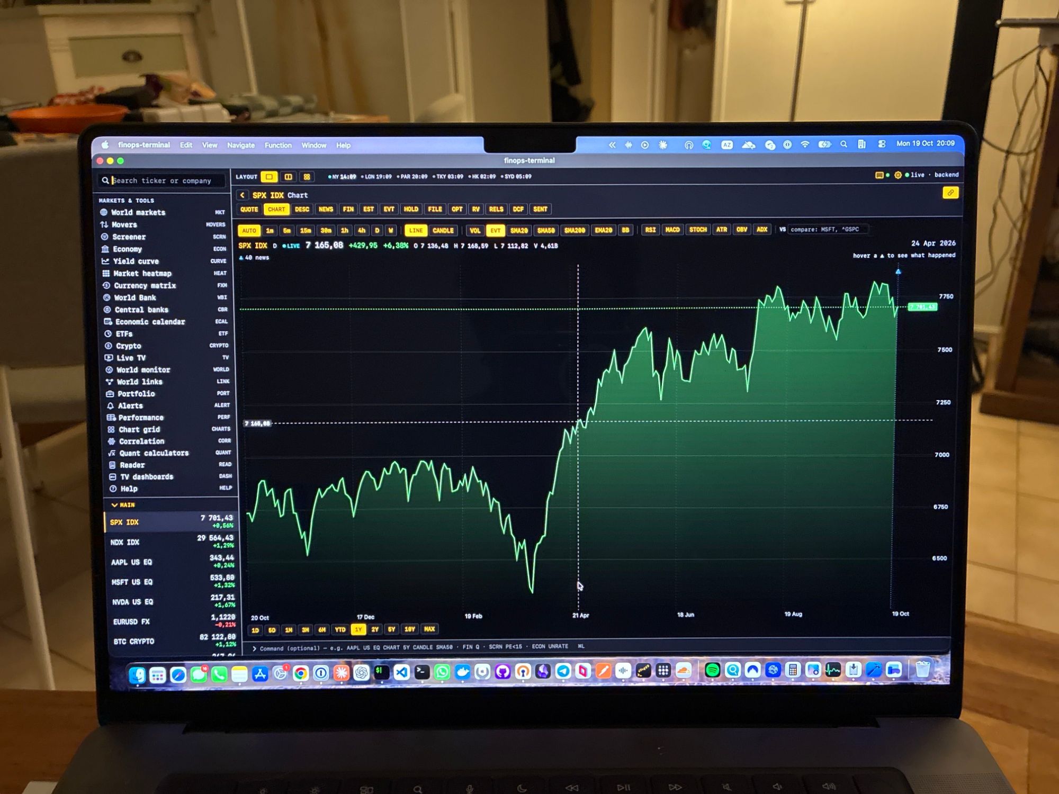Image resolution: width=1059 pixels, height=794 pixels.
Task: Switch chart style to CANDLE
Action: [x=443, y=230]
